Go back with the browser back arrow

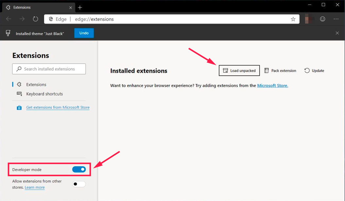(x=9, y=19)
